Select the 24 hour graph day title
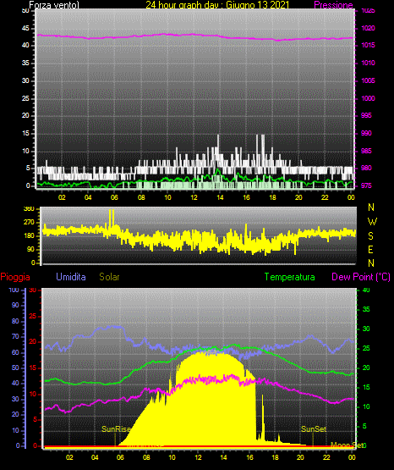 [217, 5]
